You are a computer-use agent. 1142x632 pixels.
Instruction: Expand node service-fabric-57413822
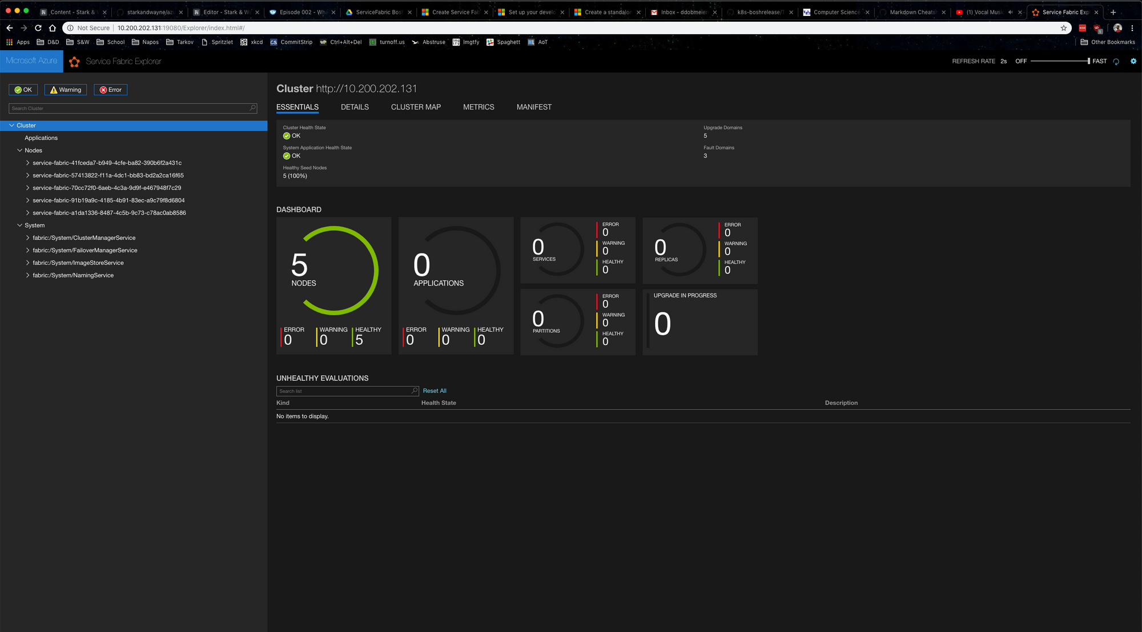point(27,176)
